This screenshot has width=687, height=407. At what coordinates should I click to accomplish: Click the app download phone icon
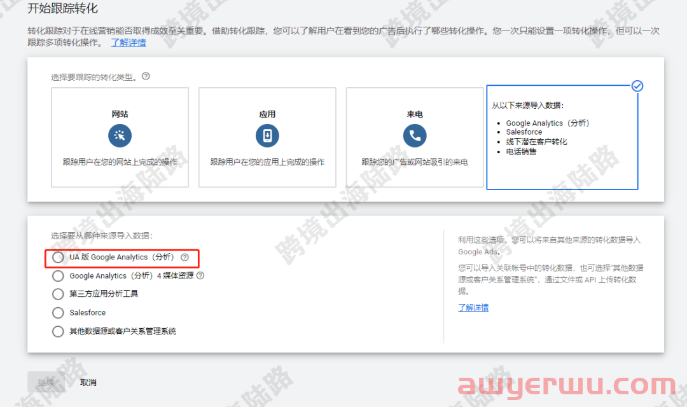[267, 135]
